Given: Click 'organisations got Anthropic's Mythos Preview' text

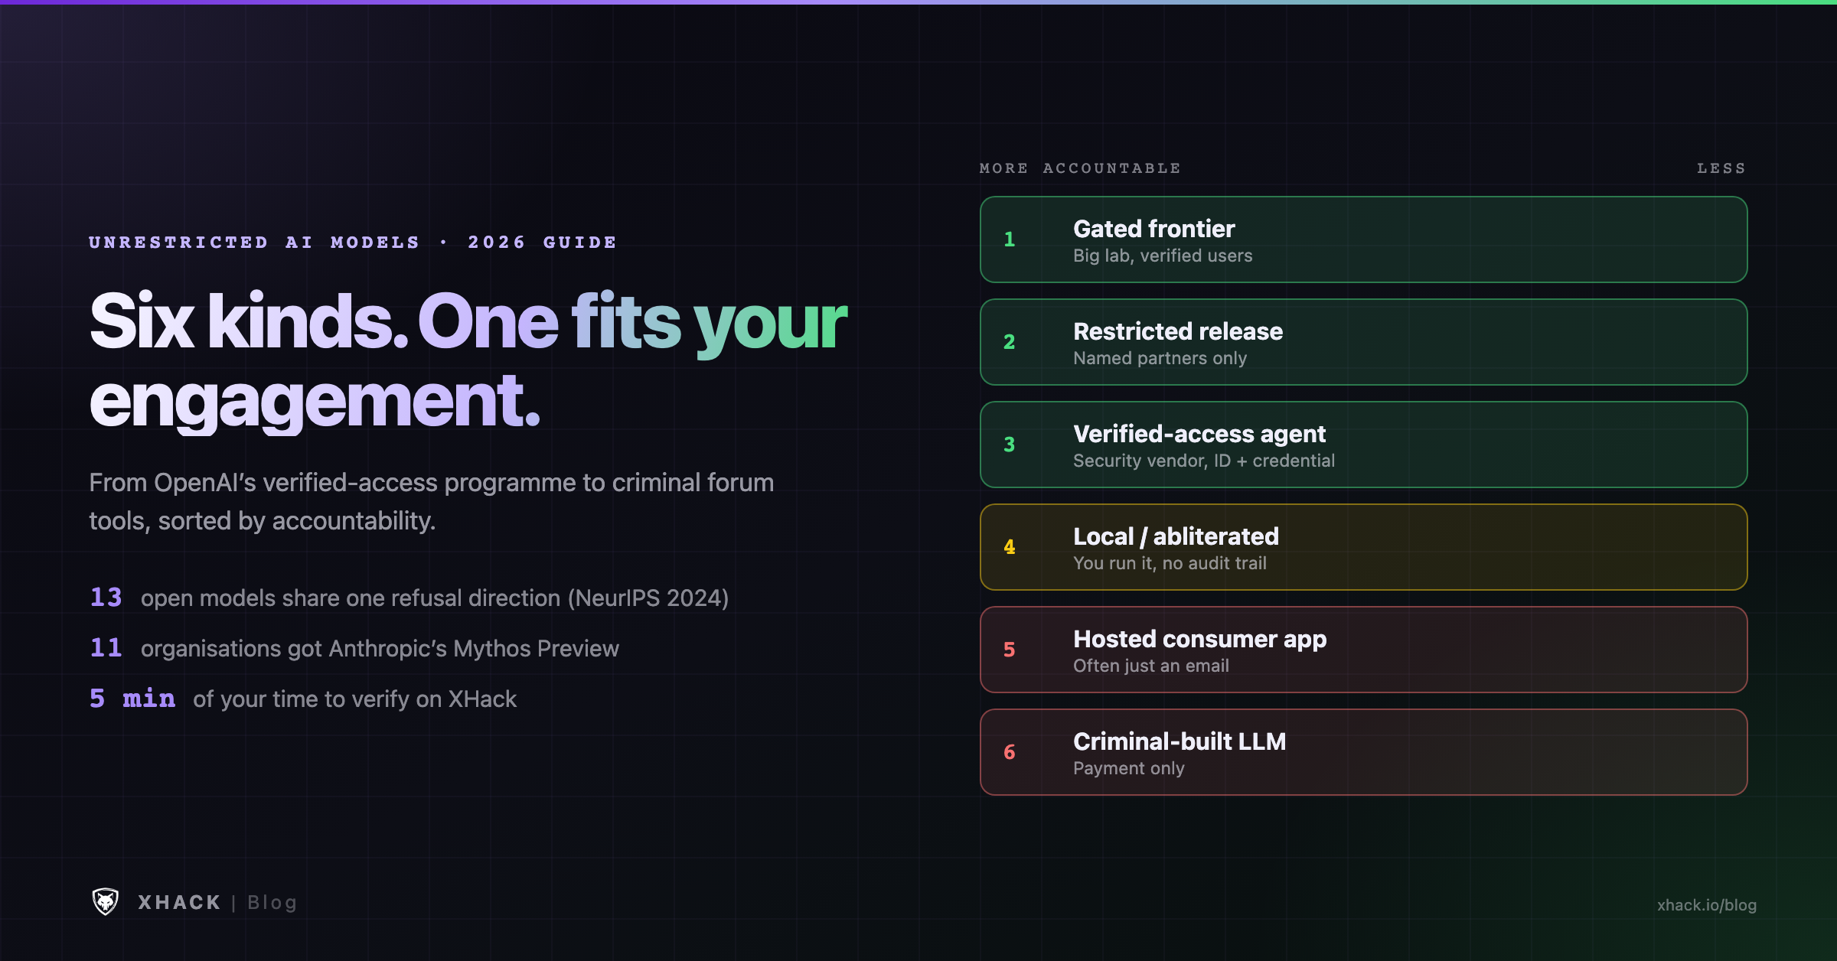Looking at the screenshot, I should point(380,649).
